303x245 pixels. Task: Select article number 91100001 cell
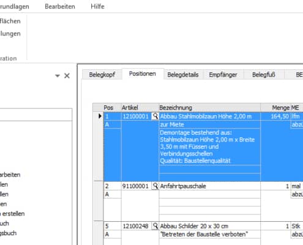[137, 186]
